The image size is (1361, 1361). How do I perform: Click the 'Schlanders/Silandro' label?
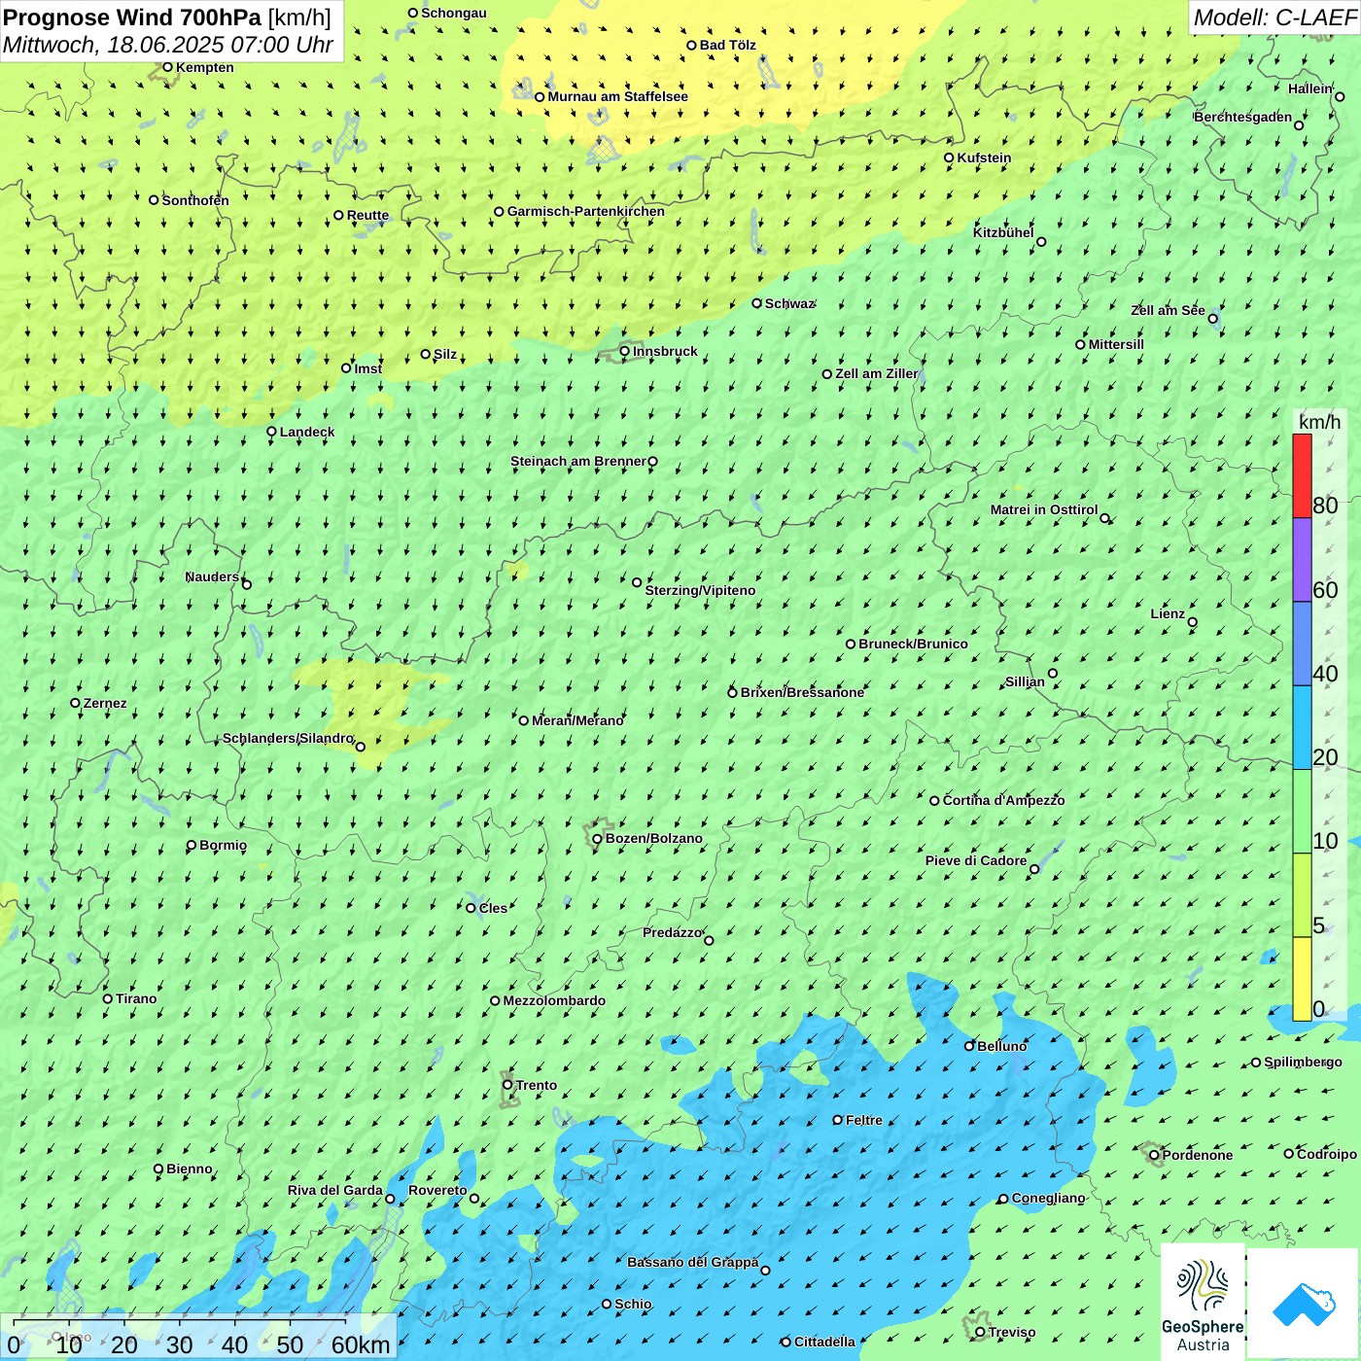[x=288, y=738]
